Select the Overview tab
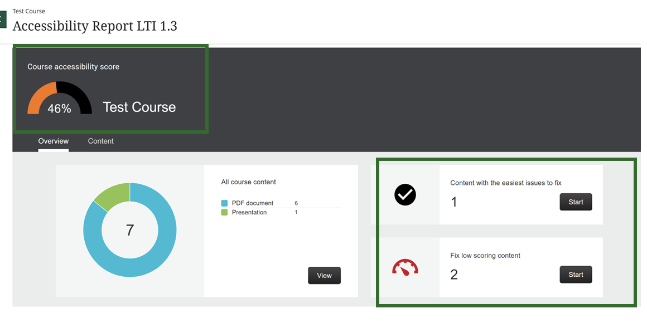 (x=53, y=141)
